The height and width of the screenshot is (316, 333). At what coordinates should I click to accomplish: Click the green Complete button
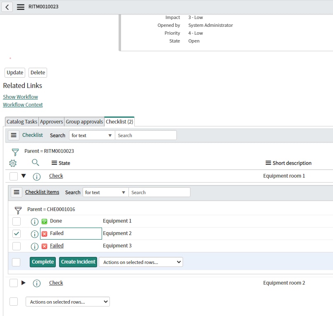(x=43, y=262)
